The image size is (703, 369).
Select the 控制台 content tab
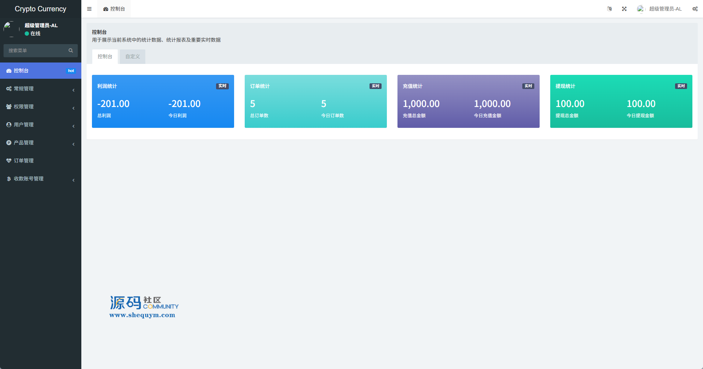tap(105, 56)
